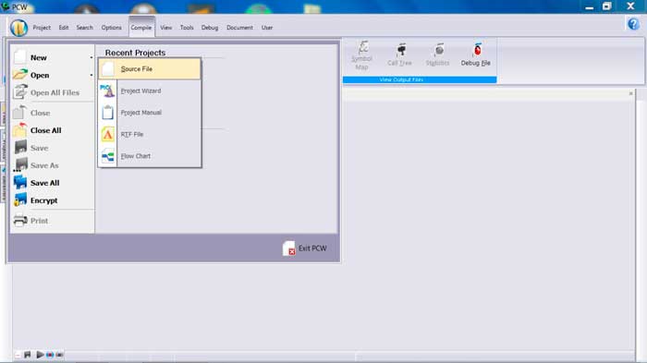Click the New label in file menu
Image resolution: width=647 pixels, height=363 pixels.
[39, 58]
